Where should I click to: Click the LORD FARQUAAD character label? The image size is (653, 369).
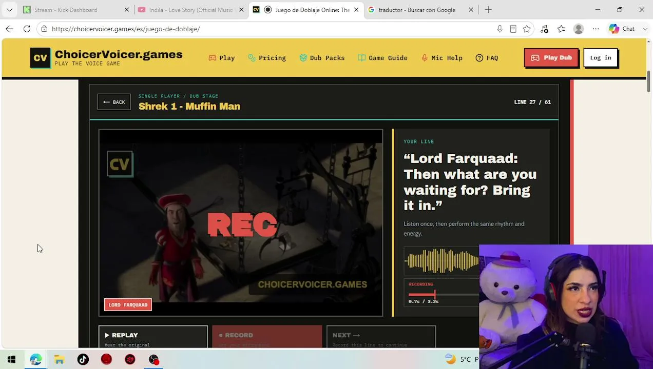tap(128, 305)
